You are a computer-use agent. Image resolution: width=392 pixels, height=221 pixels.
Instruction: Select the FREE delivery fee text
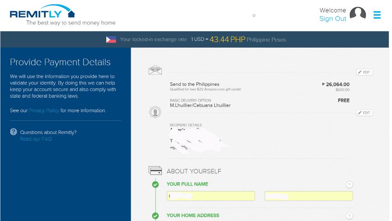pyautogui.click(x=343, y=100)
